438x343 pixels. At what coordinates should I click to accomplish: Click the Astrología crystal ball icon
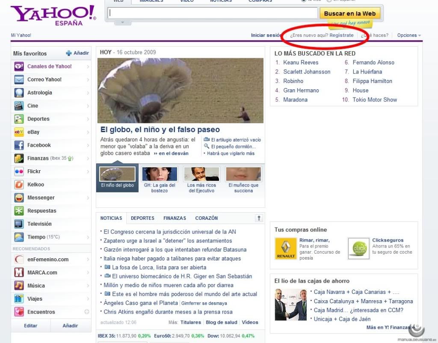click(19, 93)
